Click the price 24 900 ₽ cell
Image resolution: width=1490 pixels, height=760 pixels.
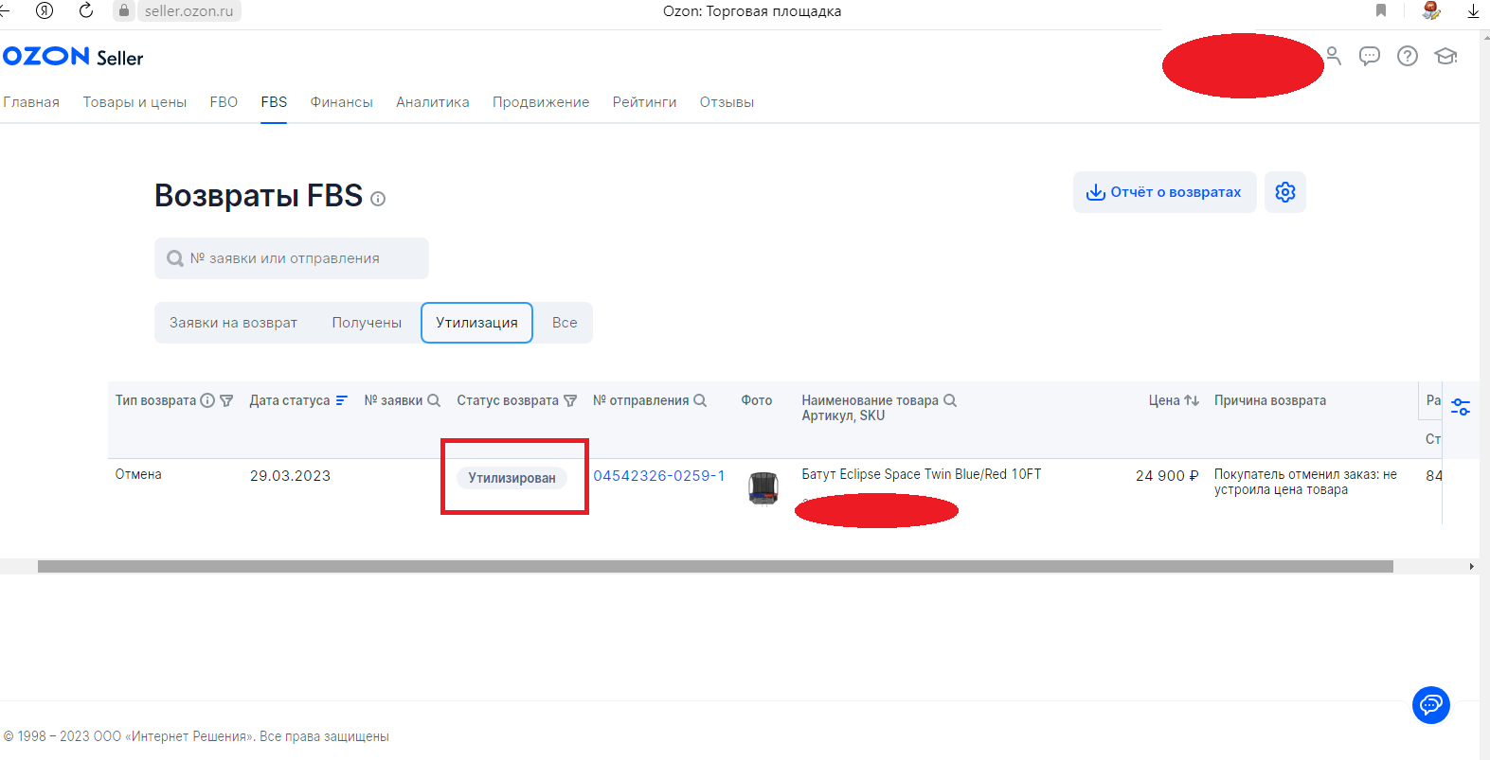[1167, 476]
